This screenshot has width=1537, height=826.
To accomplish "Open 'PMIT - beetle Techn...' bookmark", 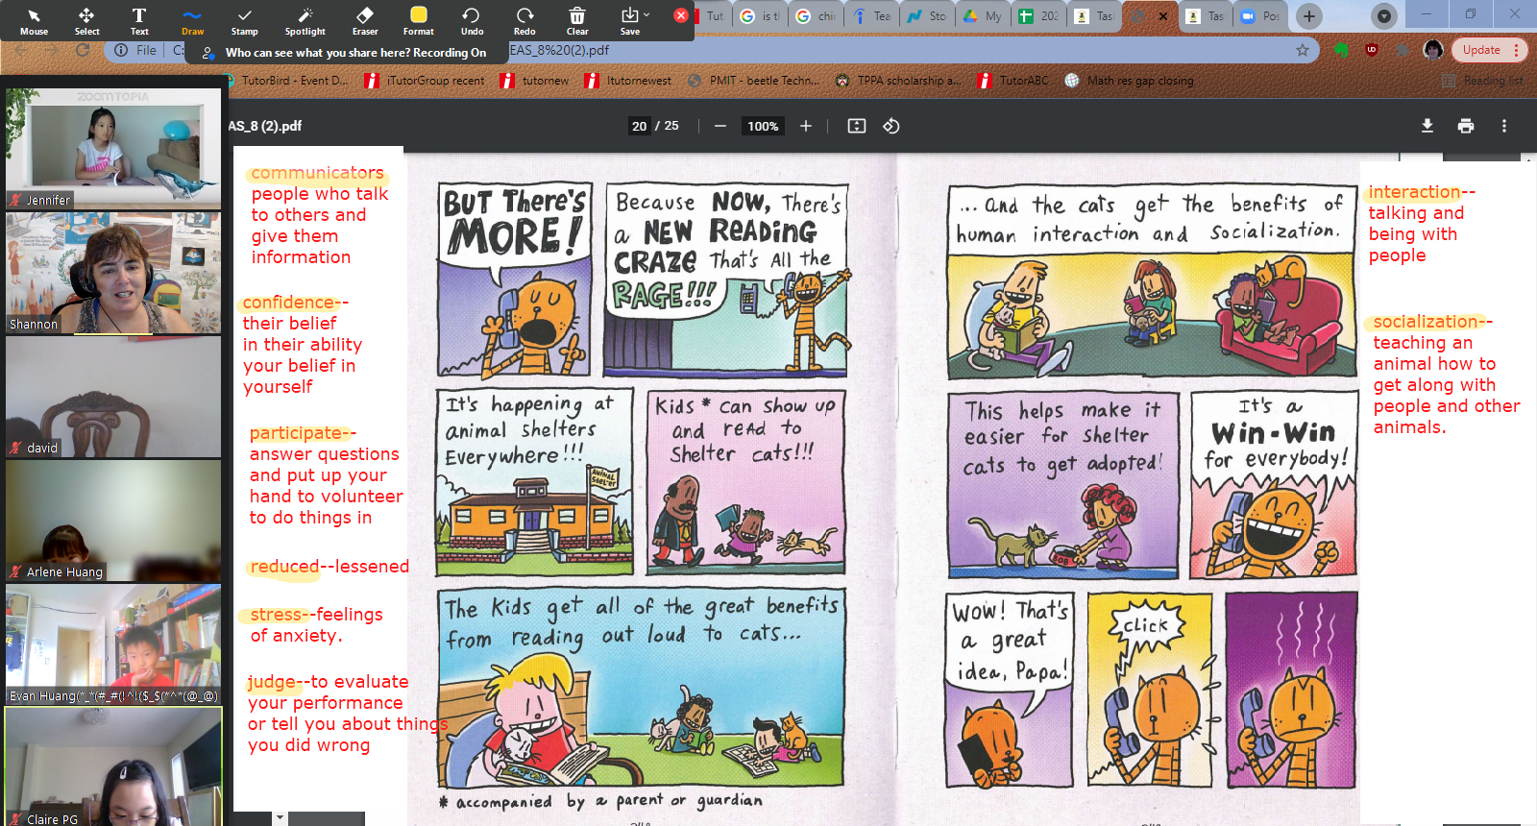I will (x=754, y=81).
